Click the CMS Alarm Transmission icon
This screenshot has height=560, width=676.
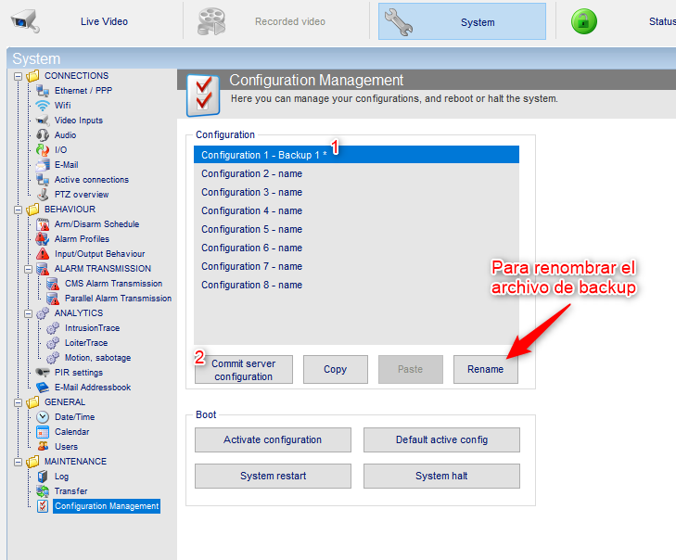pos(53,284)
